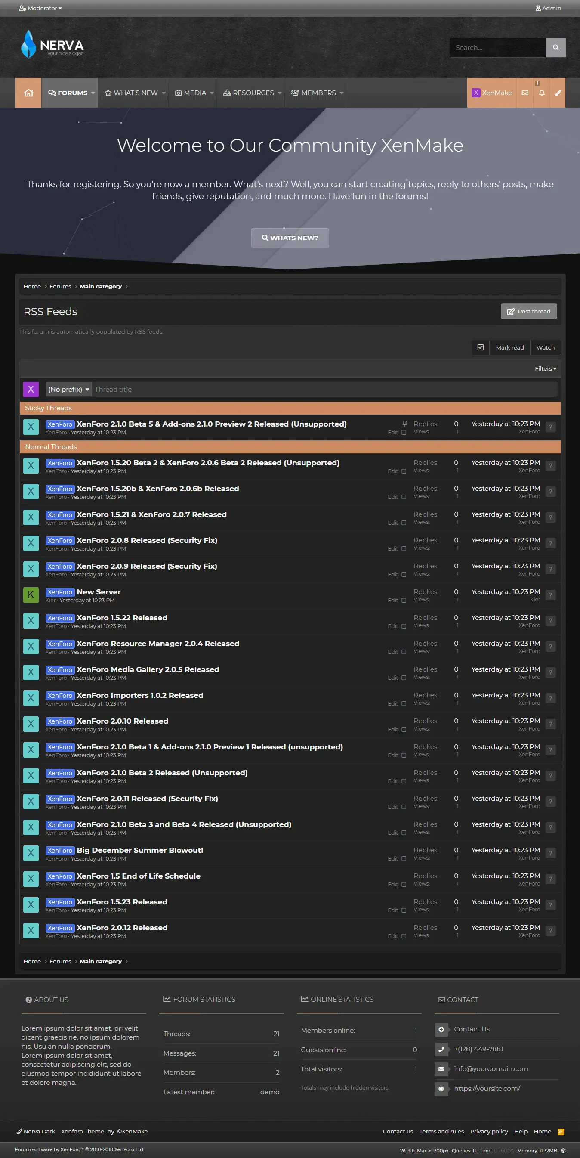Viewport: 580px width, 1158px height.
Task: Tick checkbox on New Server thread row
Action: point(404,600)
